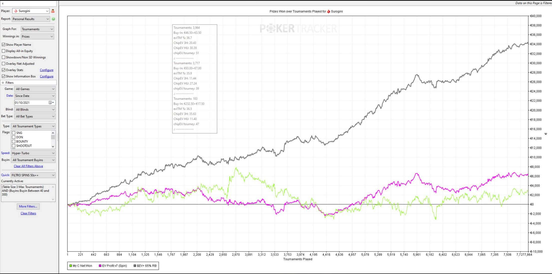Screen dimensions: 552x274
Task: Open the Winnings in Prizes dropdown
Action: coord(37,36)
